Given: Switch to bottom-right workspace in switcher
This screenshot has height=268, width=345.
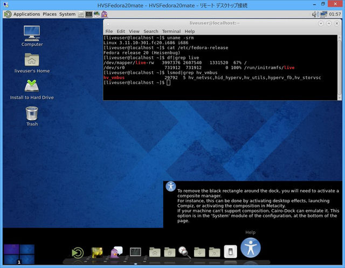Looking at the screenshot, I should click(27, 259).
